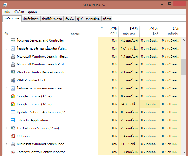Click the Catalyst Control Center icon
Image resolution: width=188 pixels, height=156 pixels.
13,152
